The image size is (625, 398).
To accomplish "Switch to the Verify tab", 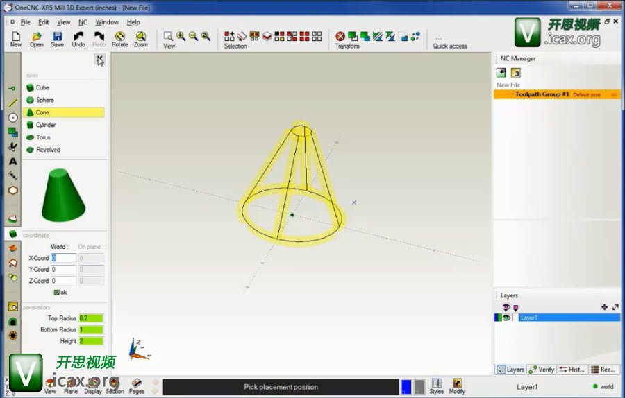I will (542, 370).
